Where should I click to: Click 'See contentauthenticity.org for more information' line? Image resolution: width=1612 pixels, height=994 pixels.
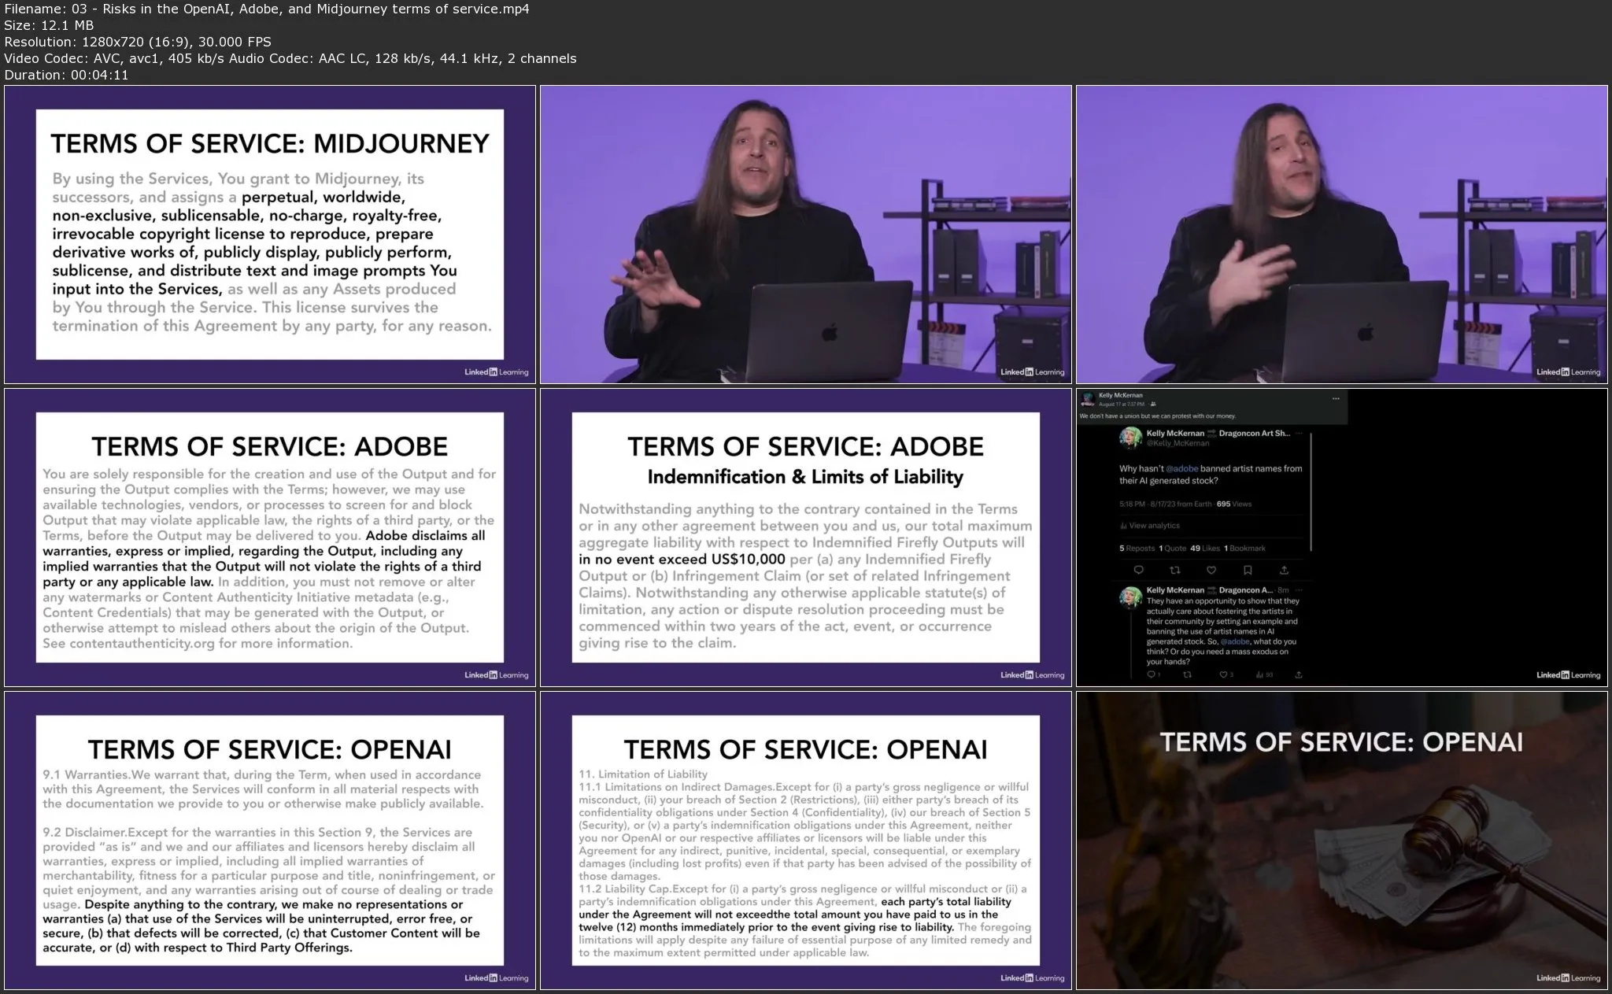[198, 643]
